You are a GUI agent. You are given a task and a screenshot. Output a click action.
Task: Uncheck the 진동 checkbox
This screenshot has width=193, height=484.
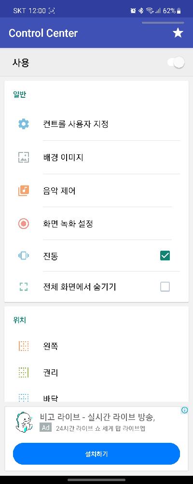pos(165,256)
